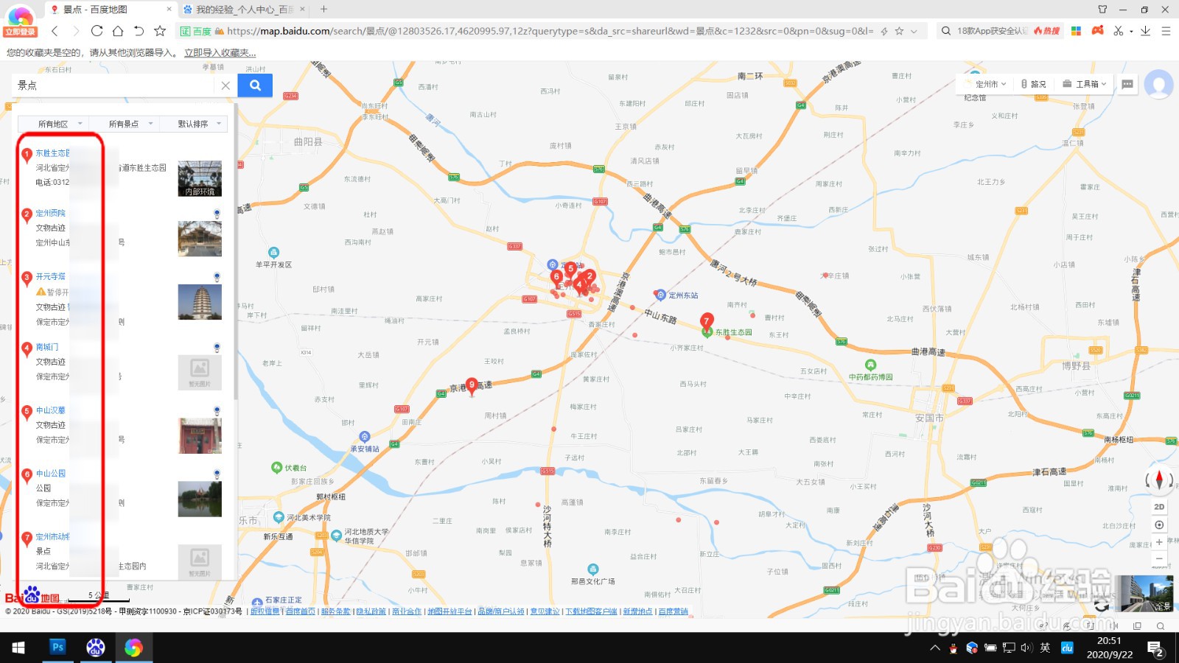Open result 开元寺塔 in the list

[51, 276]
